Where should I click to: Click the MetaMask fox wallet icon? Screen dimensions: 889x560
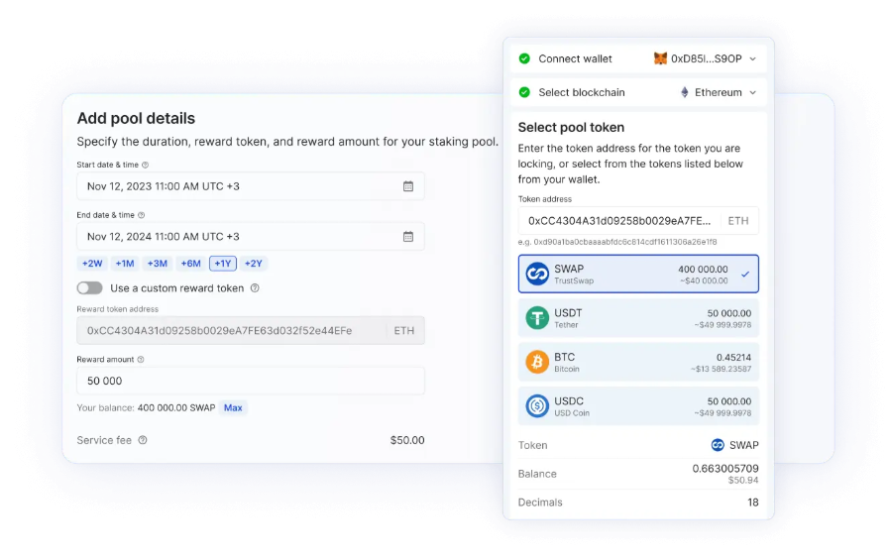(x=660, y=58)
